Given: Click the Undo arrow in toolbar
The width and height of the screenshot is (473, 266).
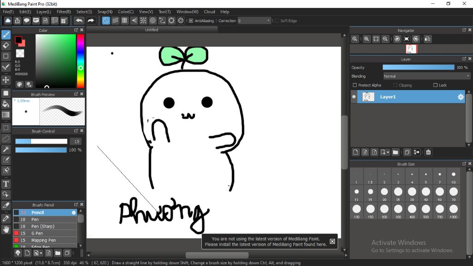Looking at the screenshot, I should [x=79, y=20].
